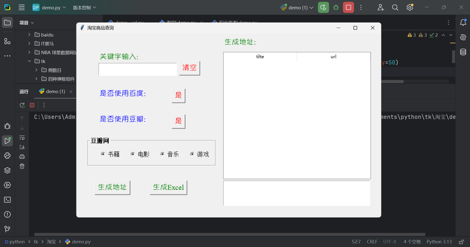Open the Structure tool window icon
This screenshot has width=470, height=247.
click(x=8, y=41)
